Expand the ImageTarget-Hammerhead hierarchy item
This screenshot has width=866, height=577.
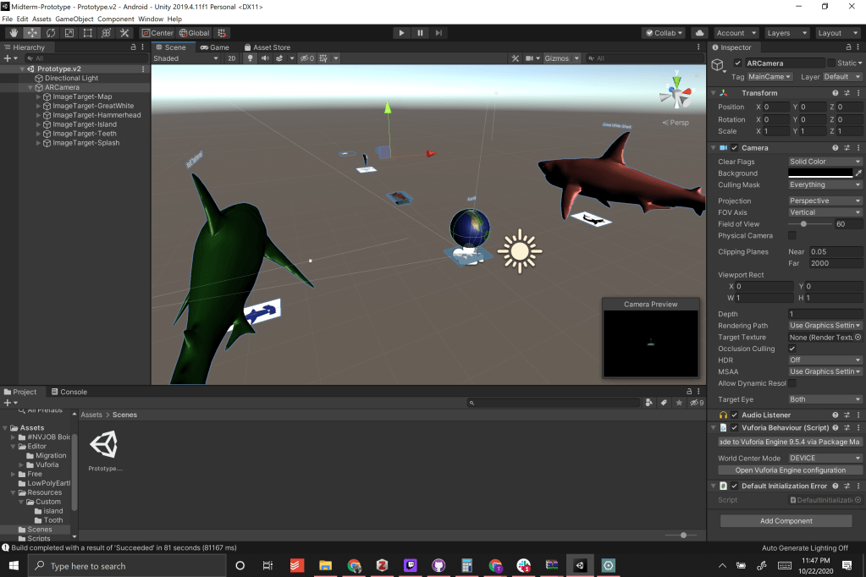tap(38, 115)
